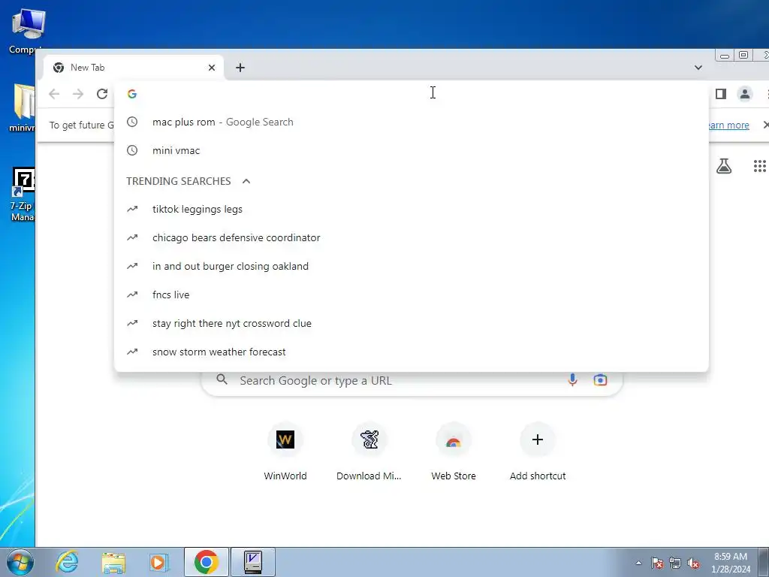Select the 7-Zip File Manager desktop shortcut
The image size is (769, 577).
pyautogui.click(x=23, y=195)
